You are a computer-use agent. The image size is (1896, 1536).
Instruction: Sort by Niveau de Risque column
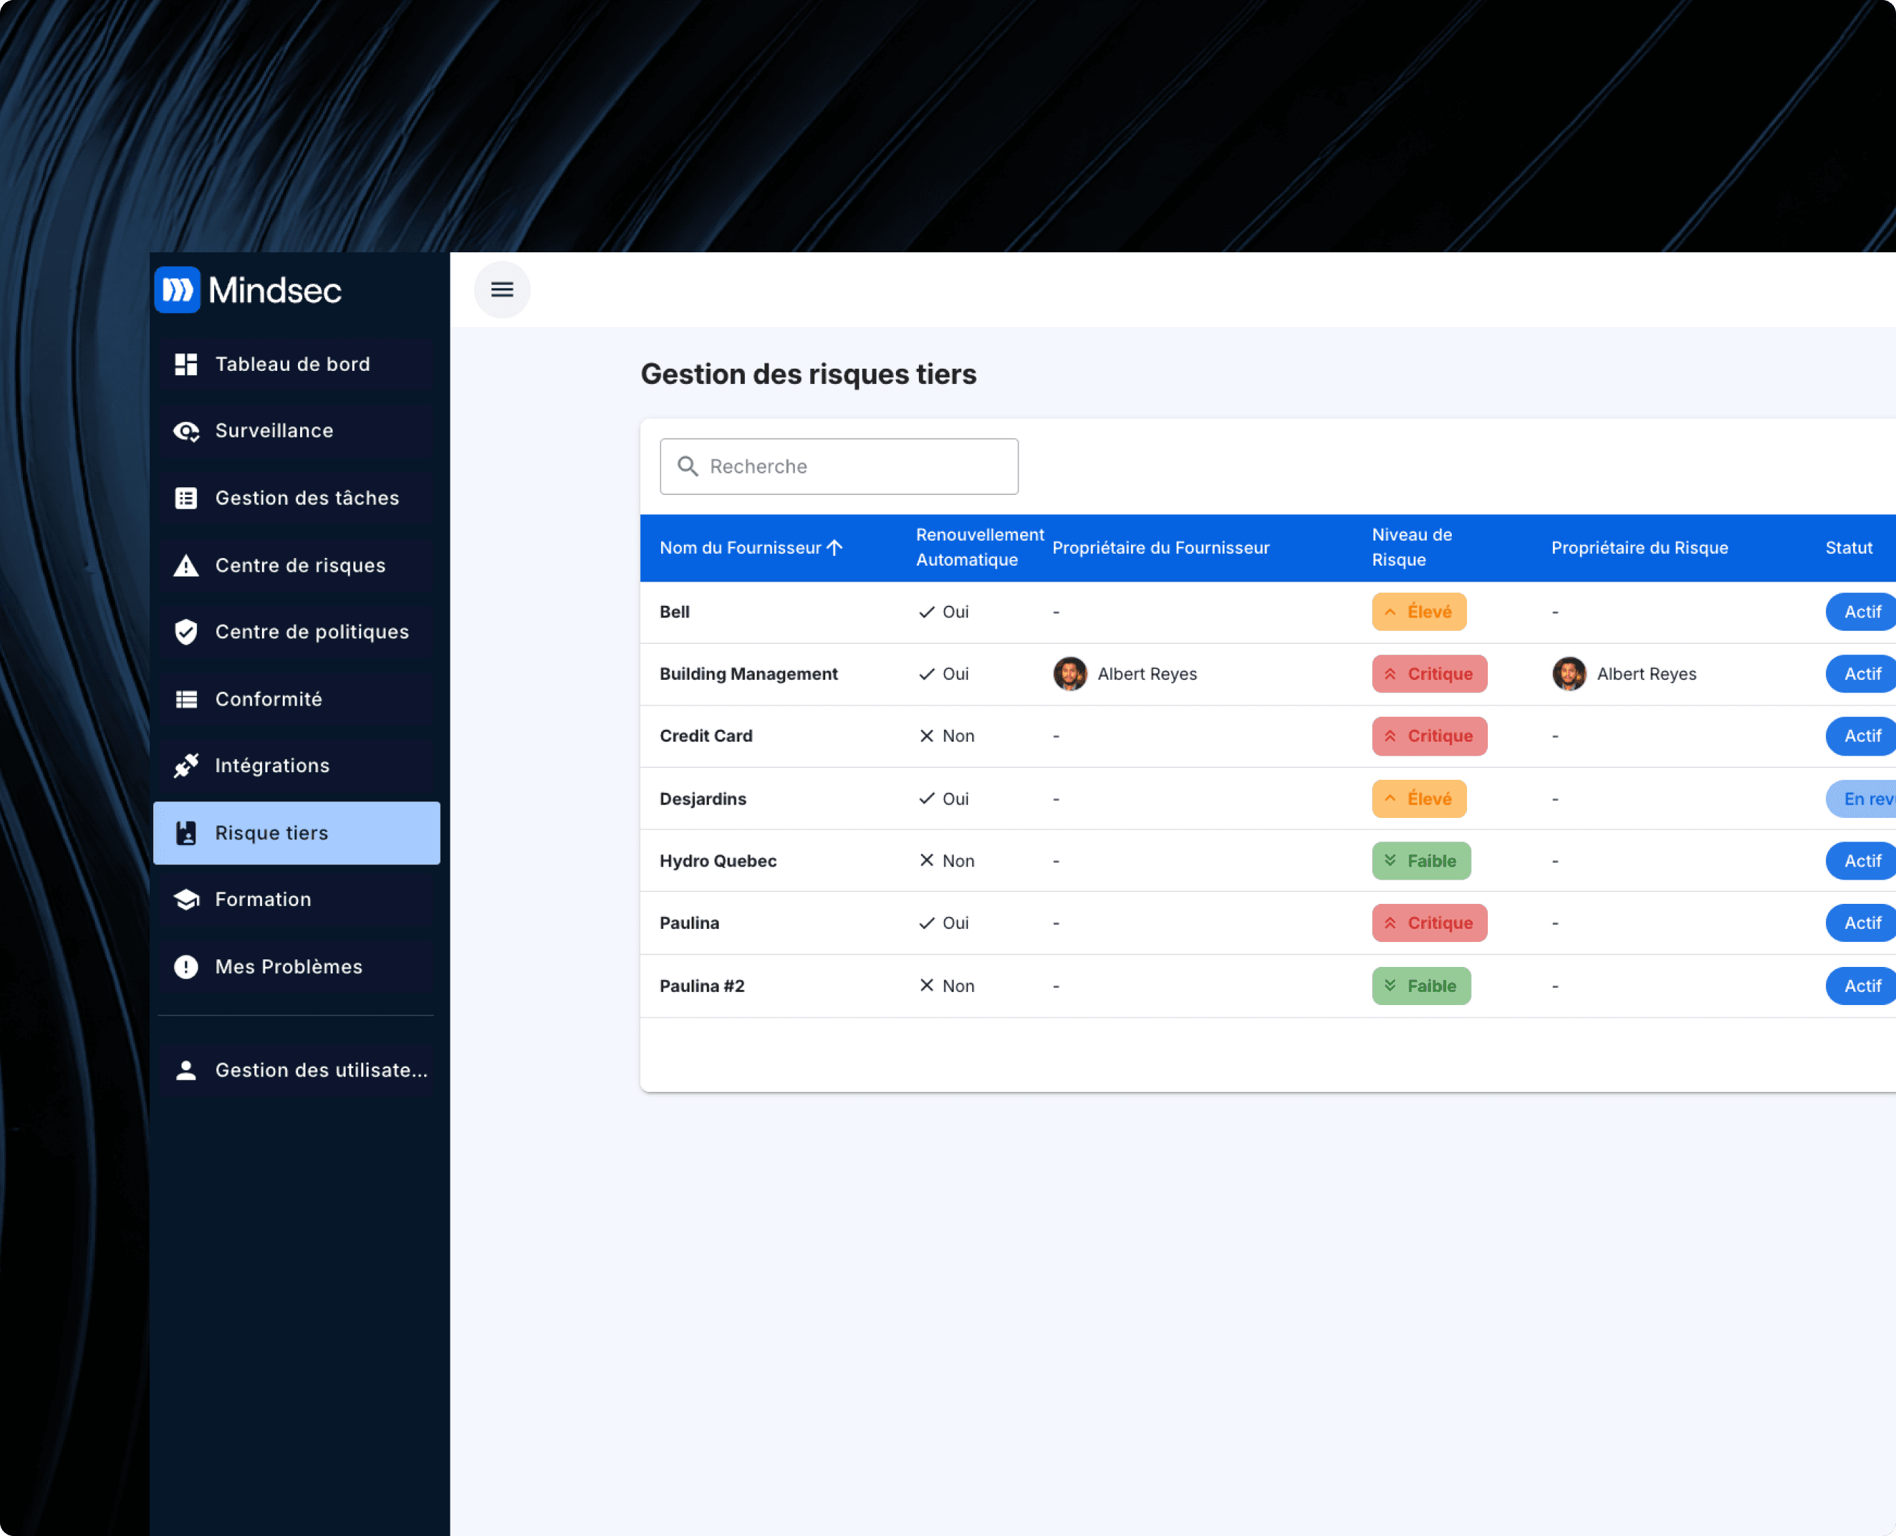(1411, 547)
